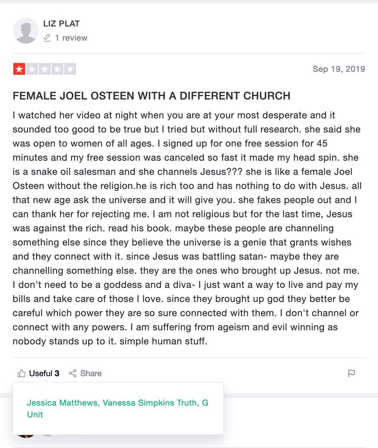This screenshot has height=448, width=378.
Task: Click the Share text label
Action: pyautogui.click(x=91, y=373)
